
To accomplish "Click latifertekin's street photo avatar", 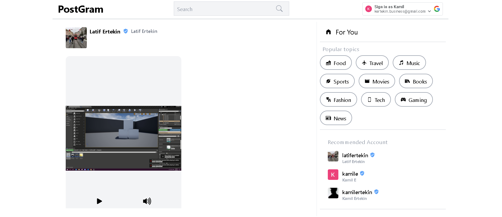I will tap(333, 156).
